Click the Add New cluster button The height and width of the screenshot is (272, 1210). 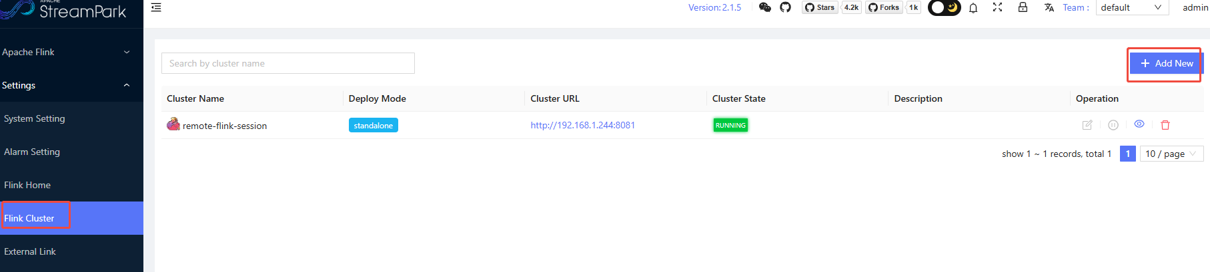coord(1167,63)
